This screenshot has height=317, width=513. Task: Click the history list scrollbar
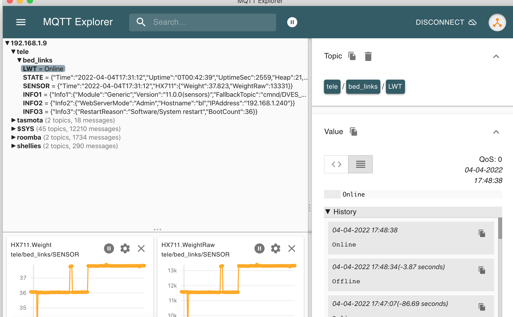click(x=500, y=228)
